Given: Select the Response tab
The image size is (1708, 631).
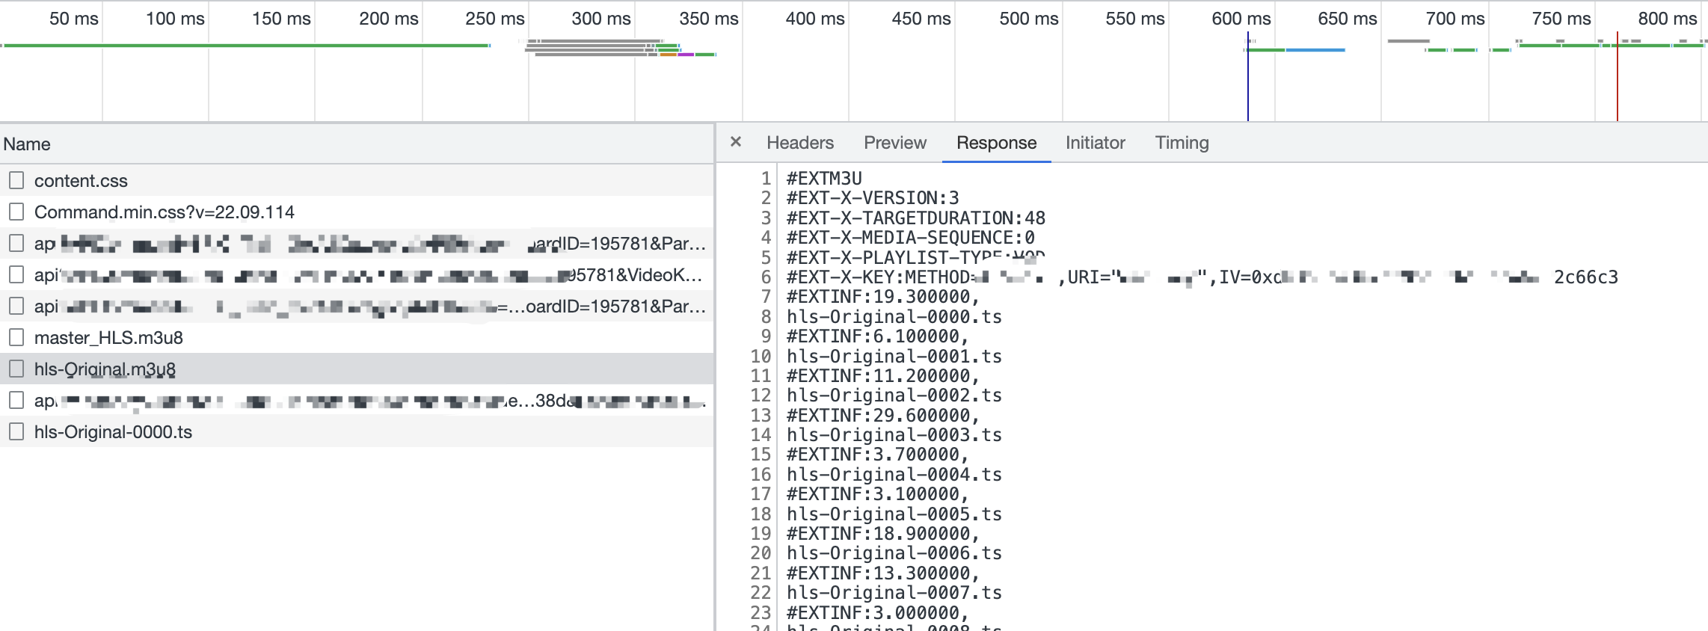Looking at the screenshot, I should point(997,143).
